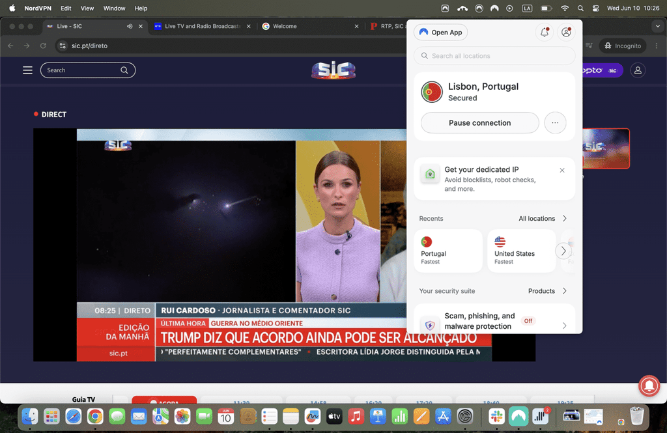Screen dimensions: 667x433
Task: Close Live TV and Radio Broadcasts tab
Action: pyautogui.click(x=248, y=26)
